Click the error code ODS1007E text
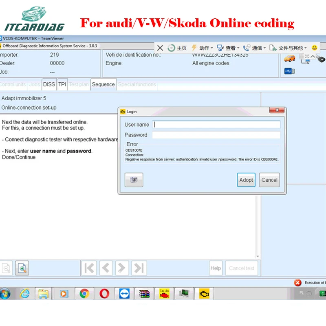Viewport: 326px width, 326px height. [x=134, y=150]
